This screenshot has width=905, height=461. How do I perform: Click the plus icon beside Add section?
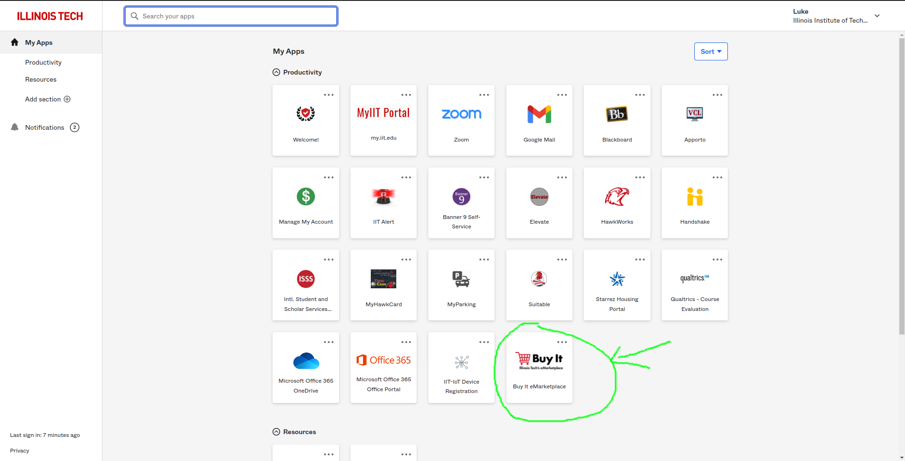[67, 99]
